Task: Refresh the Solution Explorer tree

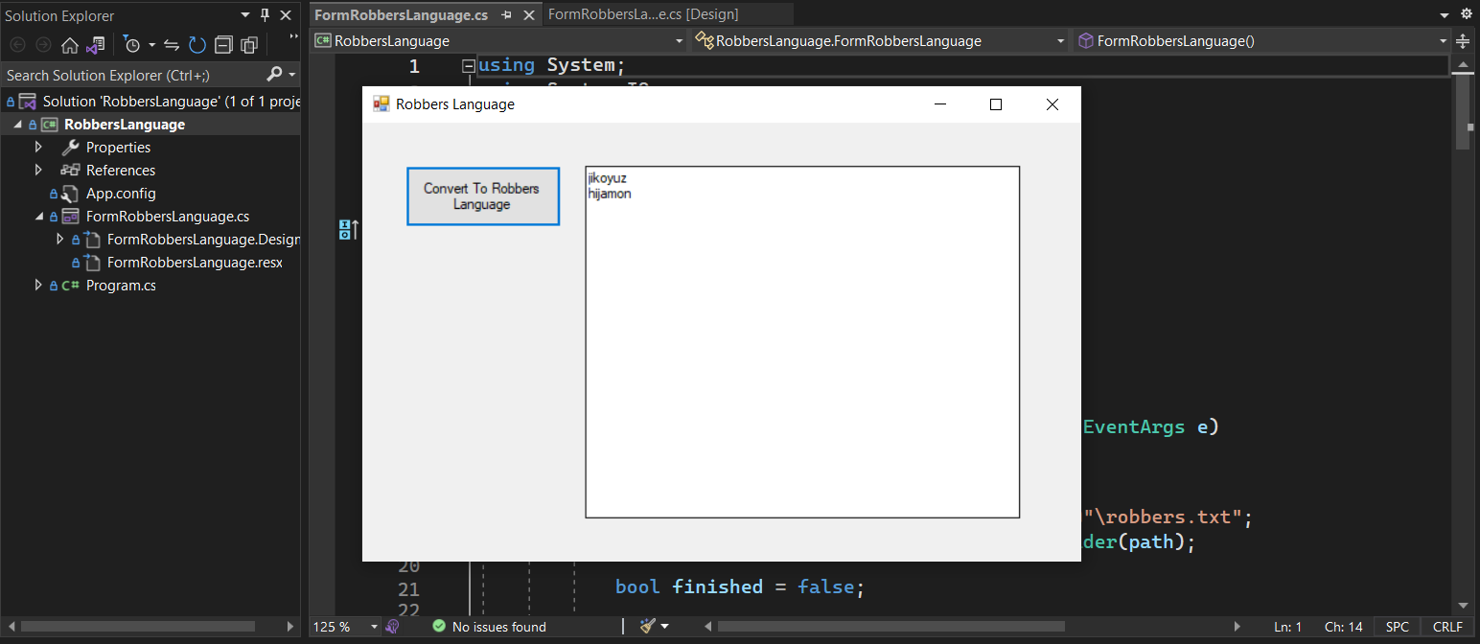Action: [197, 44]
